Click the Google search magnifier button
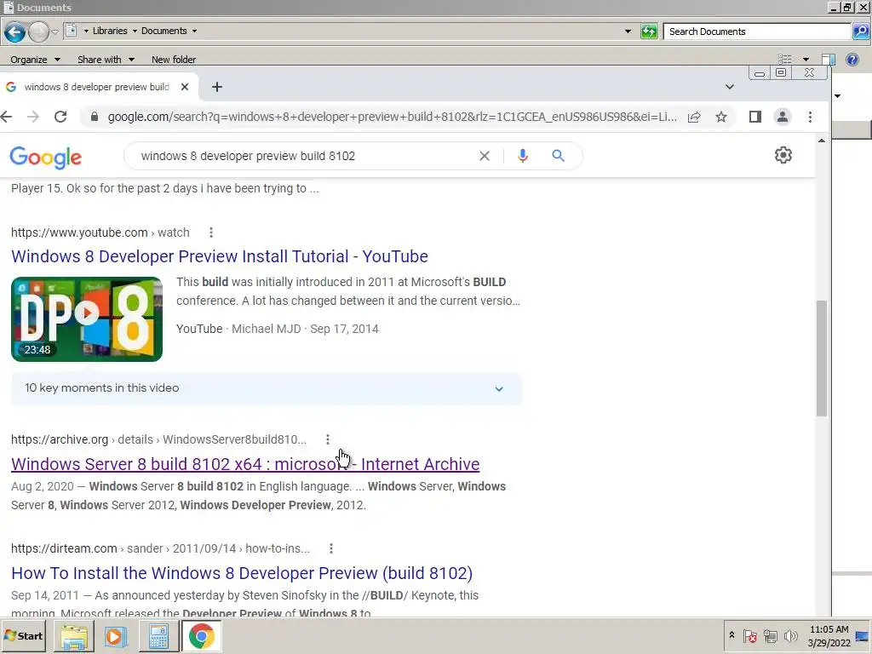The width and height of the screenshot is (872, 654). [x=559, y=156]
